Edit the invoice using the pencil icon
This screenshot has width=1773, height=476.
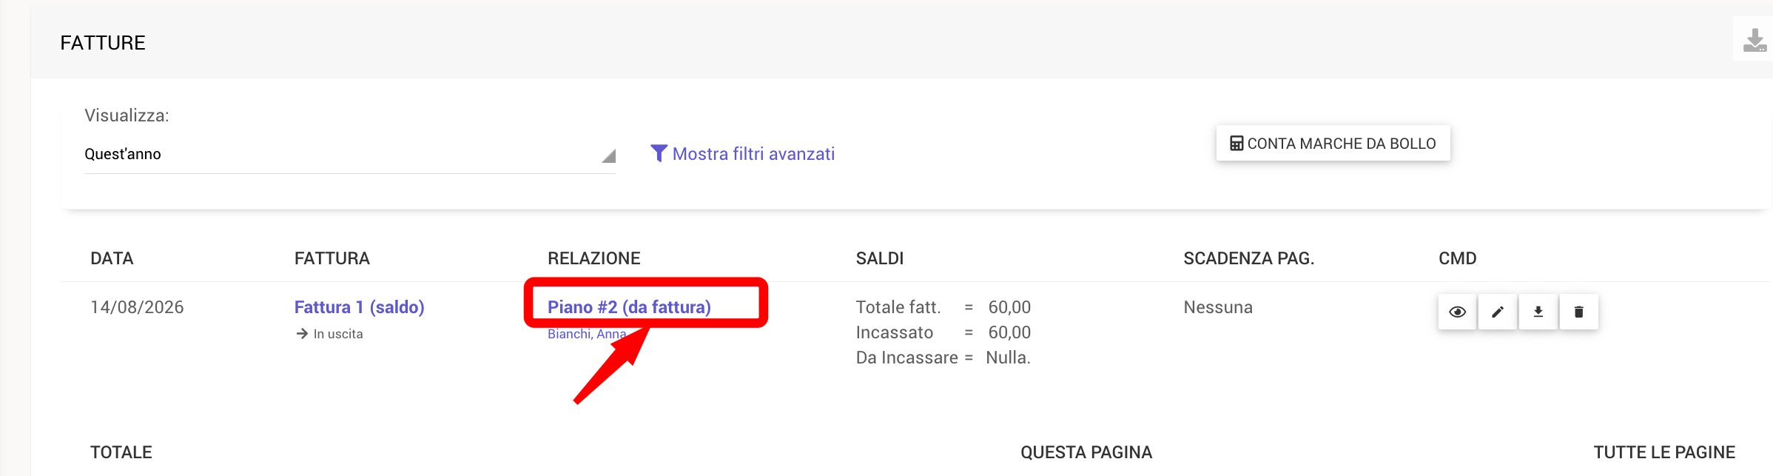(1498, 312)
